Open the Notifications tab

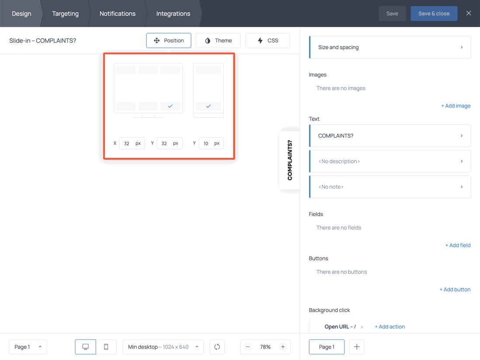(117, 14)
